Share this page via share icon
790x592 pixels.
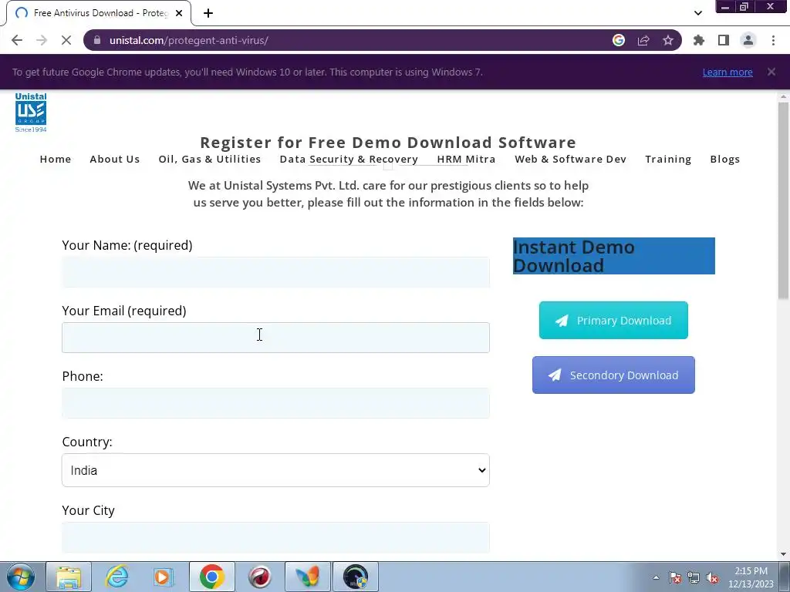[643, 40]
